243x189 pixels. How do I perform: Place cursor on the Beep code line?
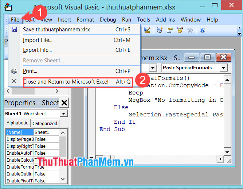[x=136, y=93]
